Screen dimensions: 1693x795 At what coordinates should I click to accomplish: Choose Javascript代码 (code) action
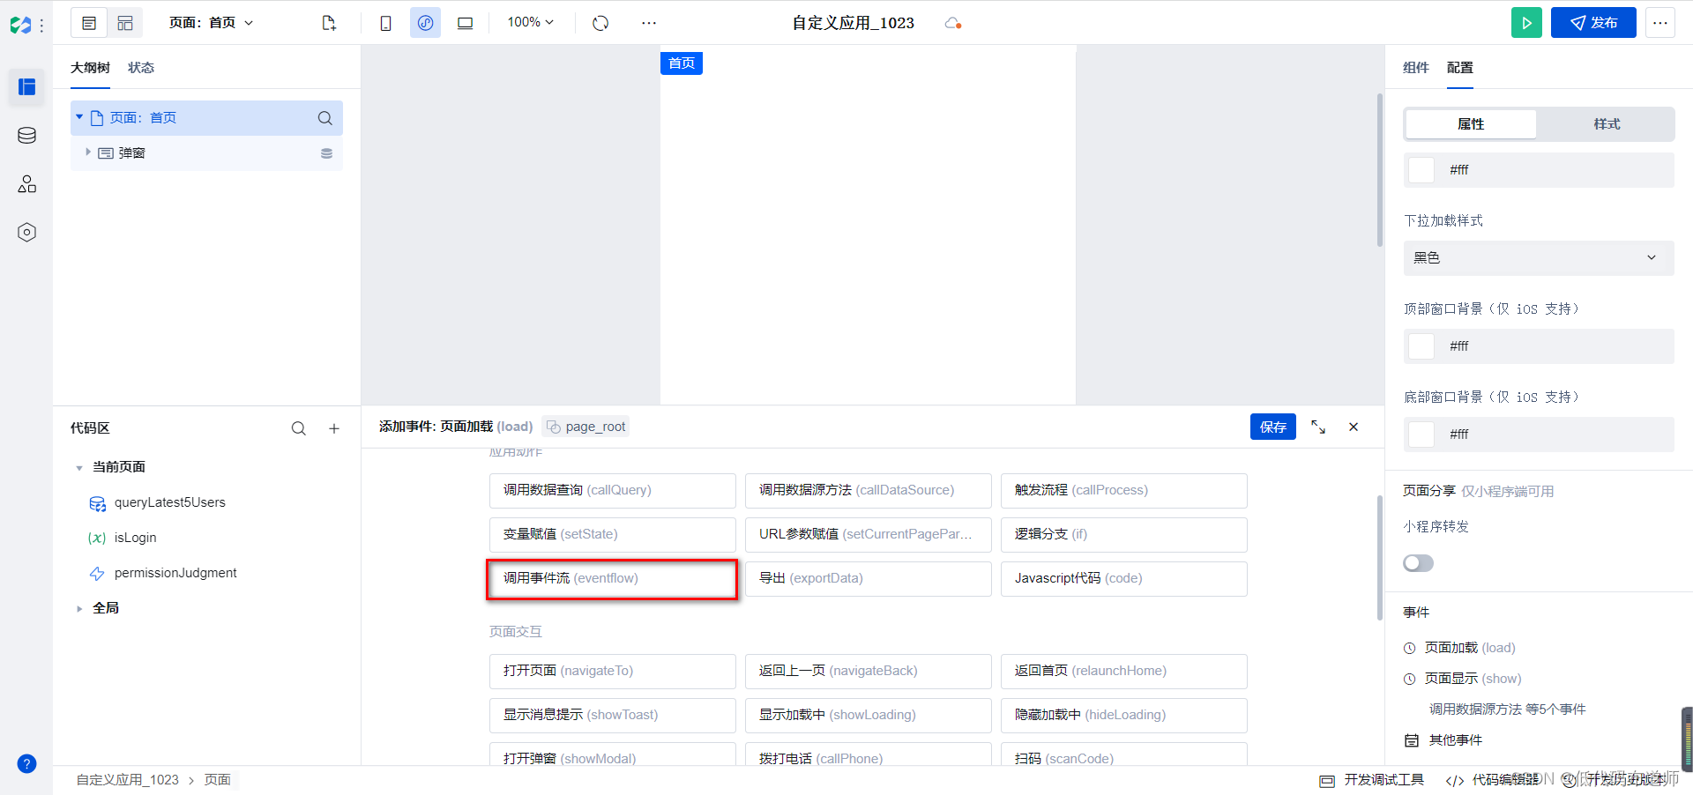pyautogui.click(x=1124, y=578)
